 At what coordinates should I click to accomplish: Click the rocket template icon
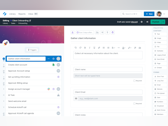click(6, 43)
